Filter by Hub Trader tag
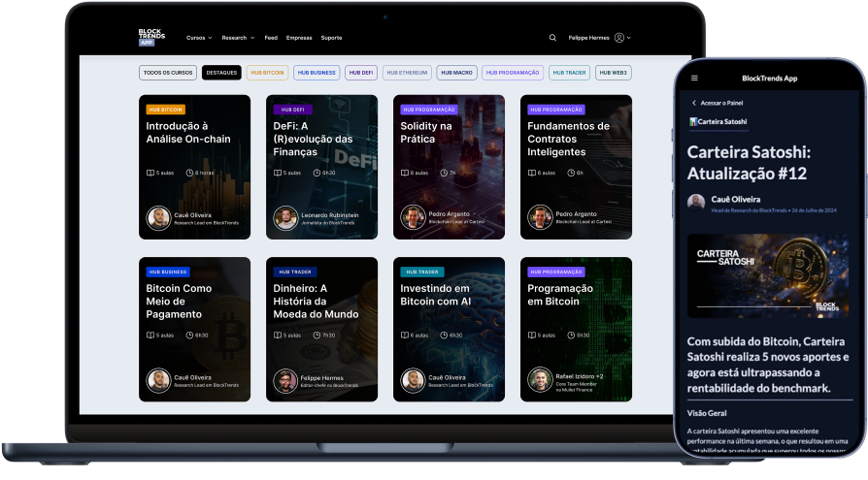Image resolution: width=868 pixels, height=480 pixels. tap(569, 73)
